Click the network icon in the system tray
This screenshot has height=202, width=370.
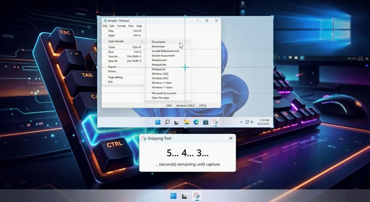pyautogui.click(x=247, y=122)
